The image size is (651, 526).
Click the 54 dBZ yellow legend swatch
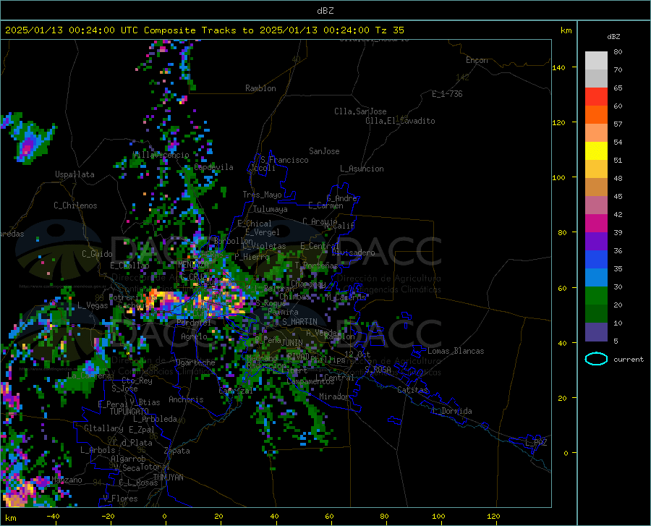click(596, 150)
